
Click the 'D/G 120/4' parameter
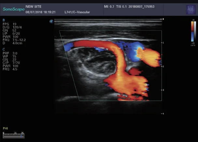(12, 27)
